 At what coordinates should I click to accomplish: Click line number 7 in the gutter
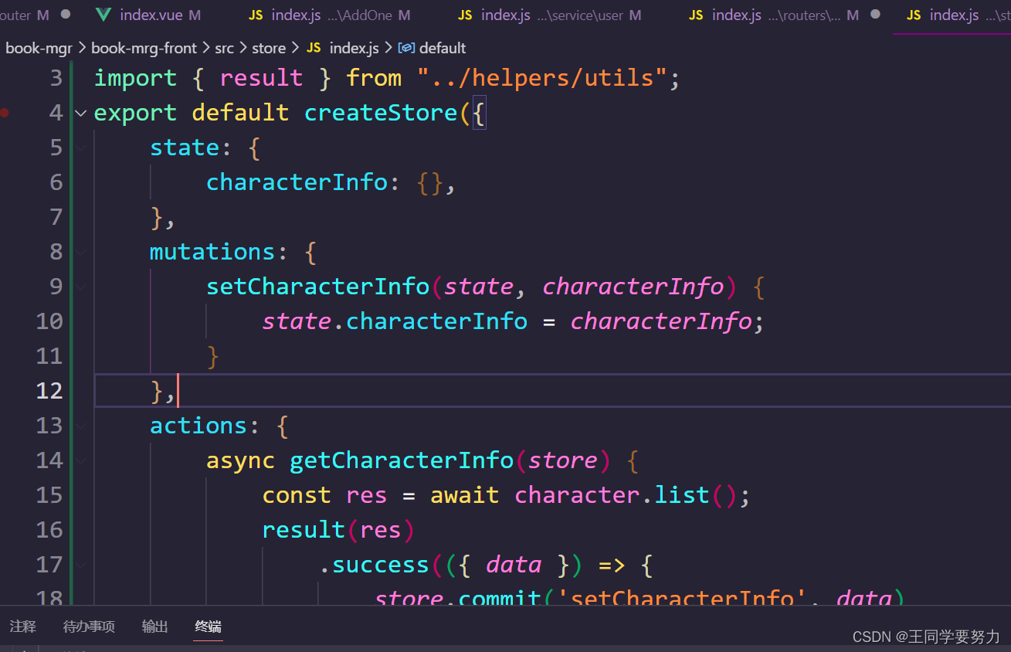(56, 217)
